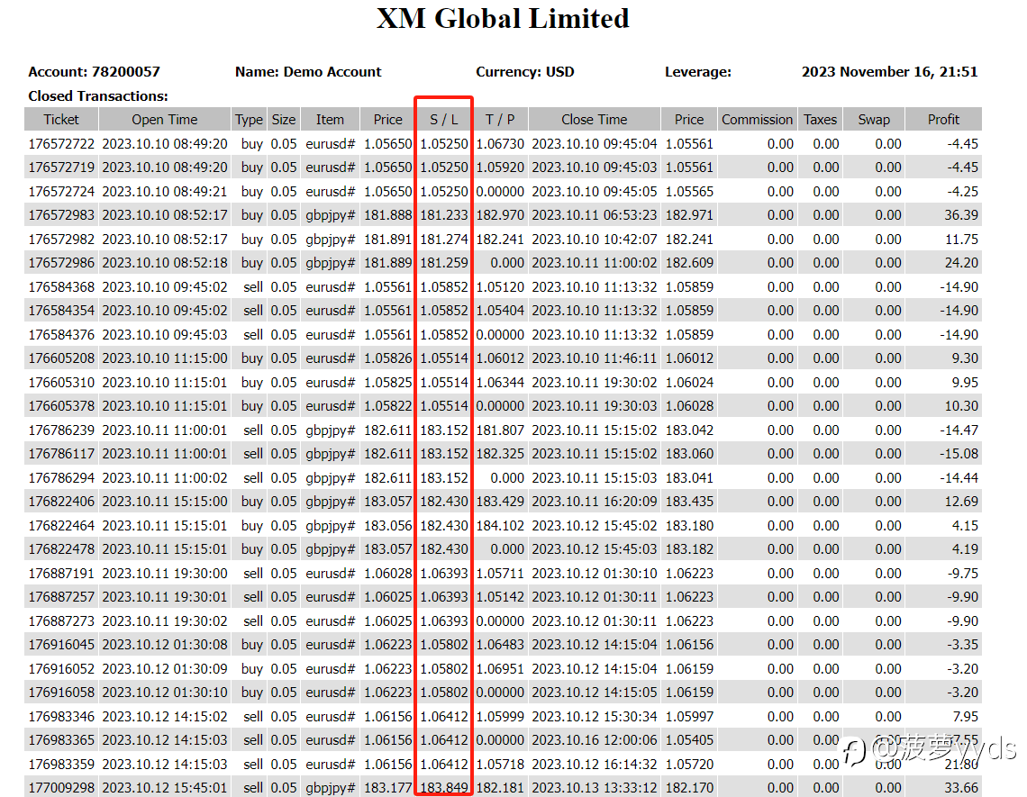Screen dimensions: 1027x797
Task: Click the Profit column header
Action: point(943,119)
